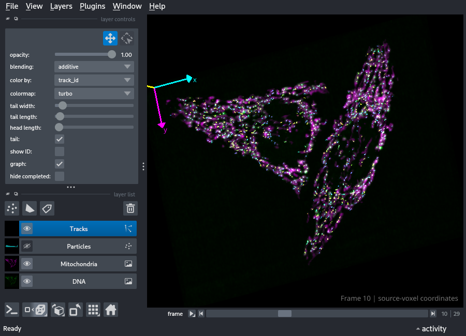Click the DNA layer thumbnail
The image size is (466, 336).
pyautogui.click(x=12, y=281)
